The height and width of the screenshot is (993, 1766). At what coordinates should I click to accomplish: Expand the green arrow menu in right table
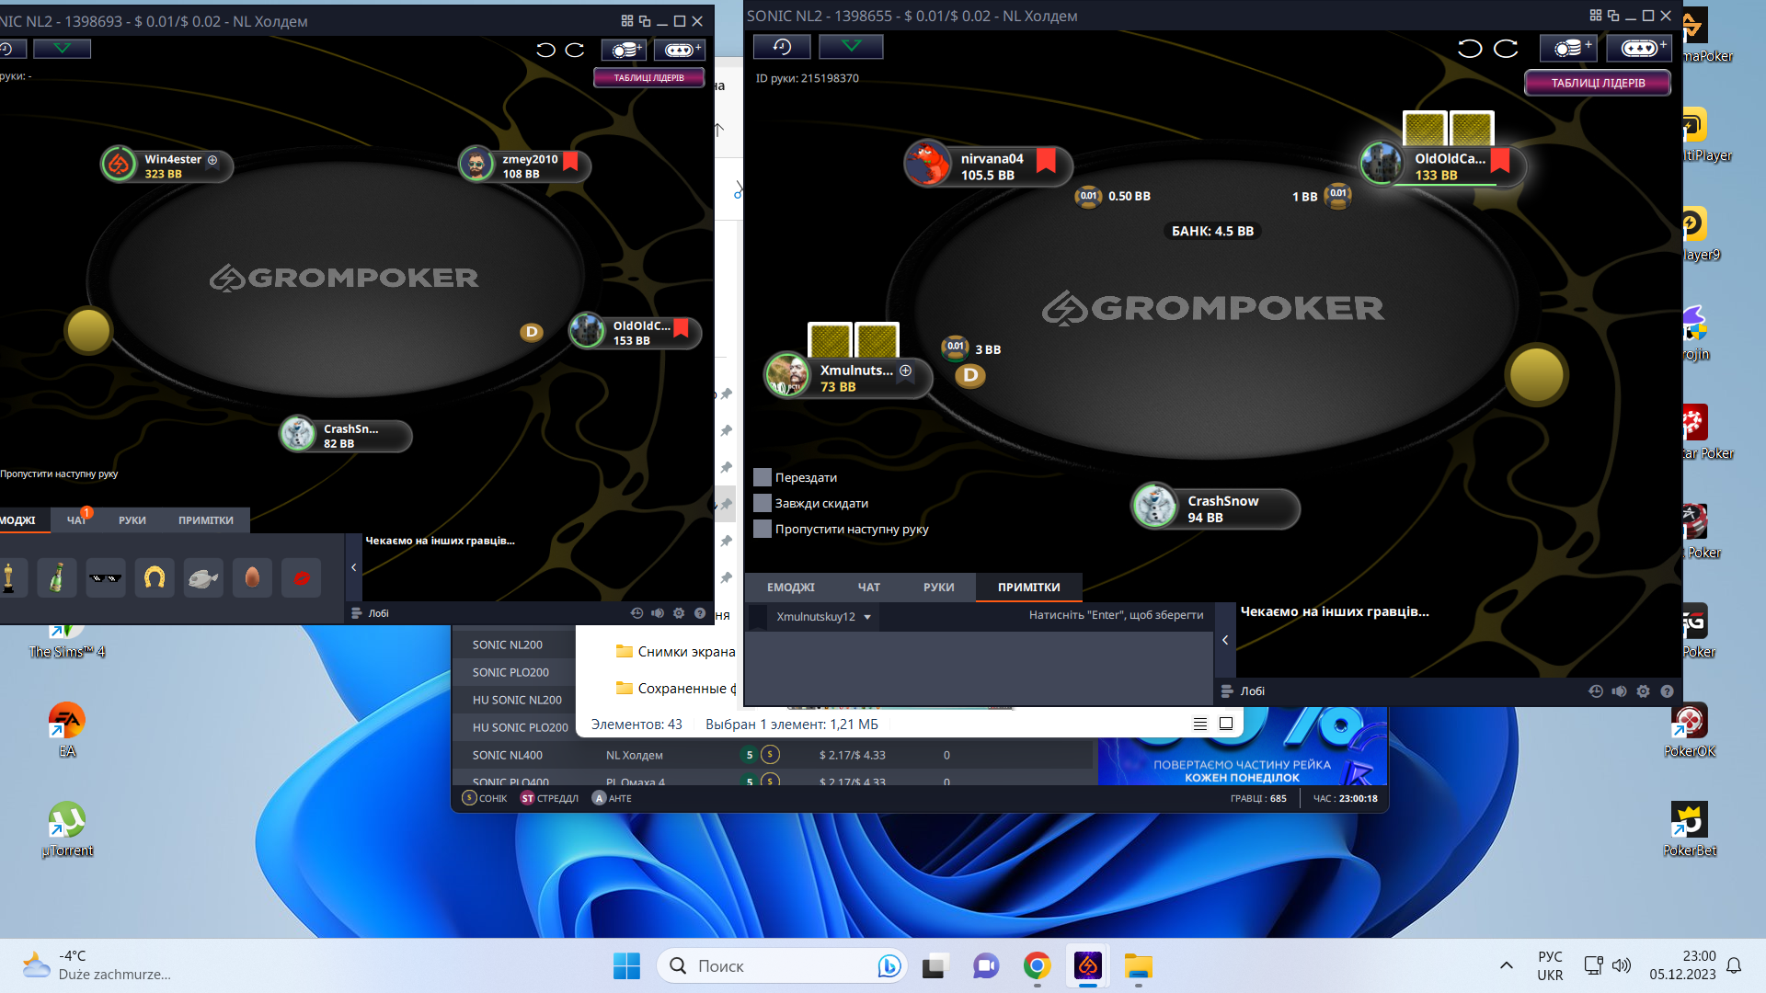[851, 47]
